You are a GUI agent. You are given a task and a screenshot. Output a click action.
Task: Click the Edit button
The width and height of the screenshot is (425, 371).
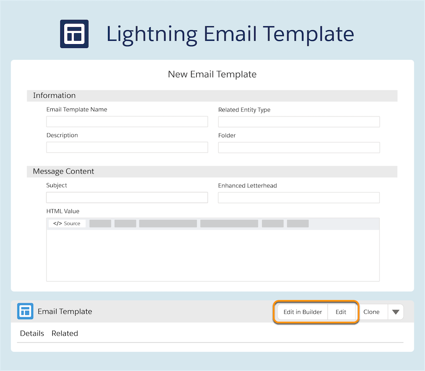[341, 312]
